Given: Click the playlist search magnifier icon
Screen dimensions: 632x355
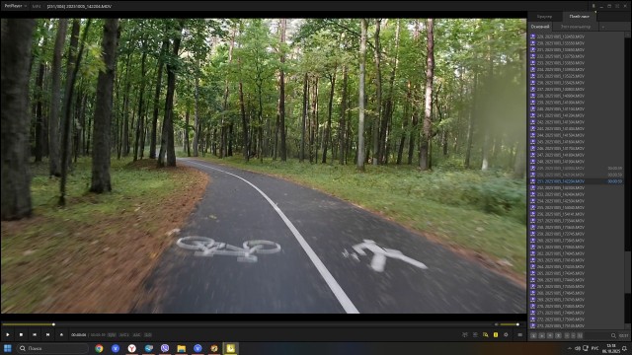Looking at the screenshot, I should point(613,335).
